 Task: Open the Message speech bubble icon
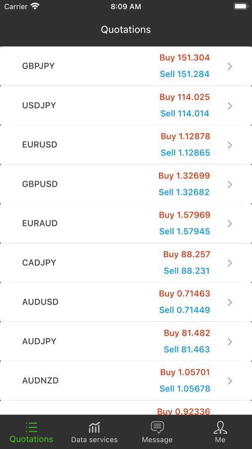point(157,427)
